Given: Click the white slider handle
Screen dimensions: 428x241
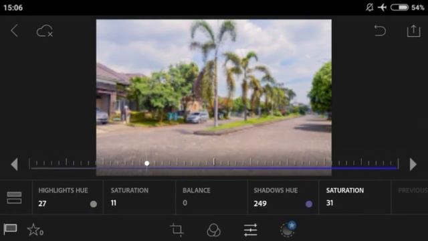Looking at the screenshot, I should (x=147, y=163).
